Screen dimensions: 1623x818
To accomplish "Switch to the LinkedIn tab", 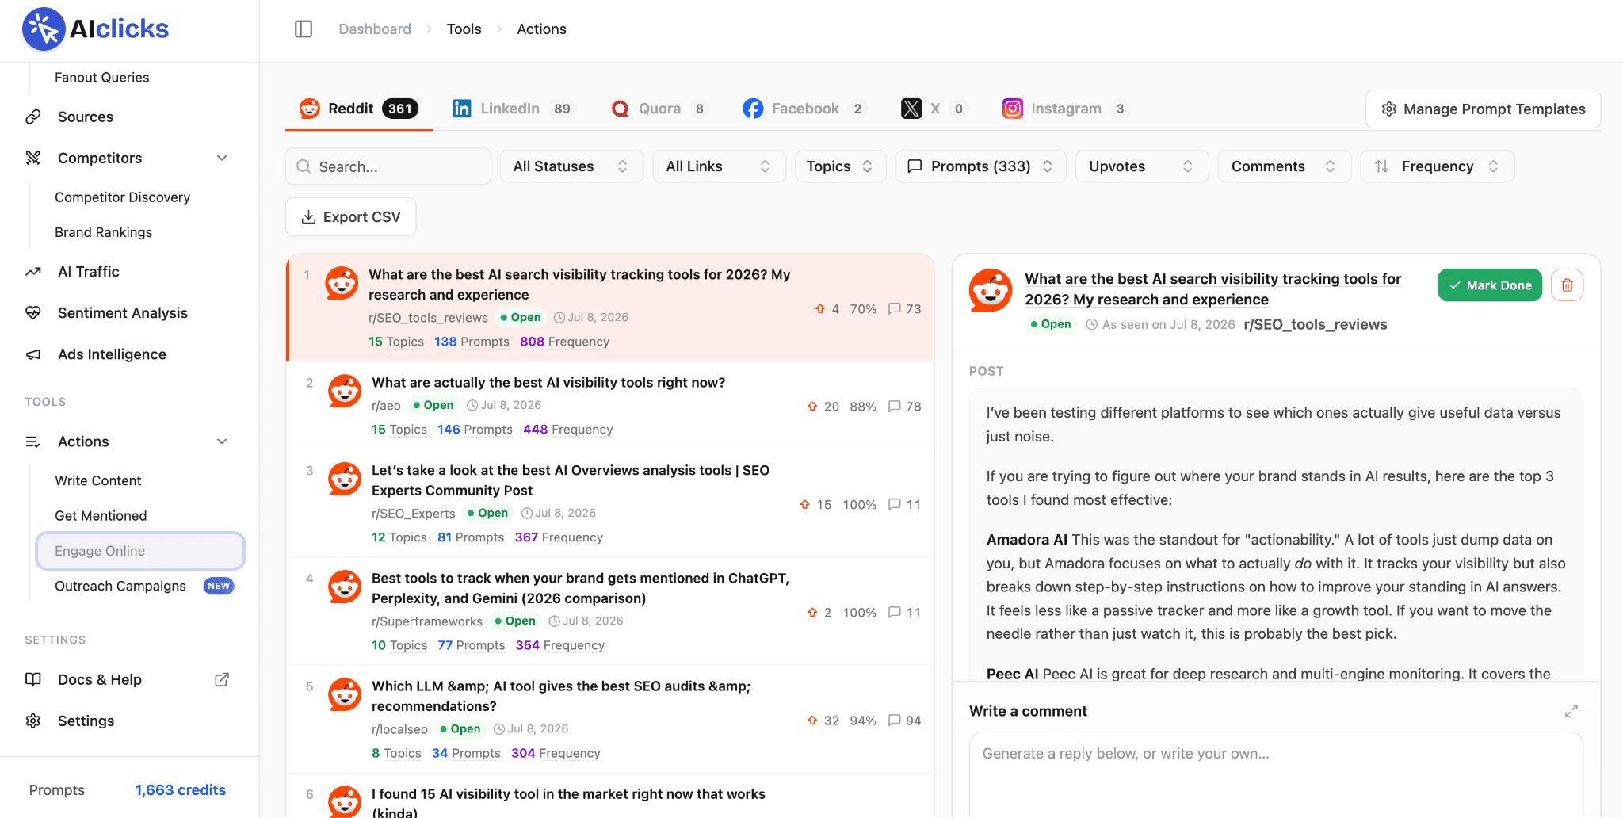I will point(512,109).
